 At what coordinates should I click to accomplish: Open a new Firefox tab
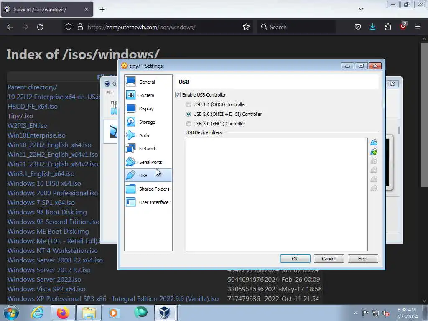pyautogui.click(x=102, y=10)
